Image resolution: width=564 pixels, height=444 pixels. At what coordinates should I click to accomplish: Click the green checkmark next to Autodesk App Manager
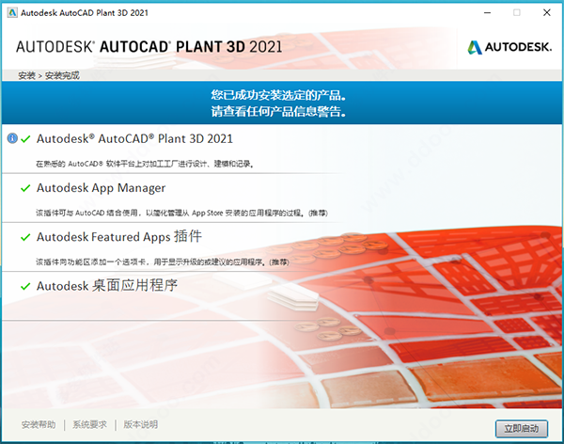point(25,188)
